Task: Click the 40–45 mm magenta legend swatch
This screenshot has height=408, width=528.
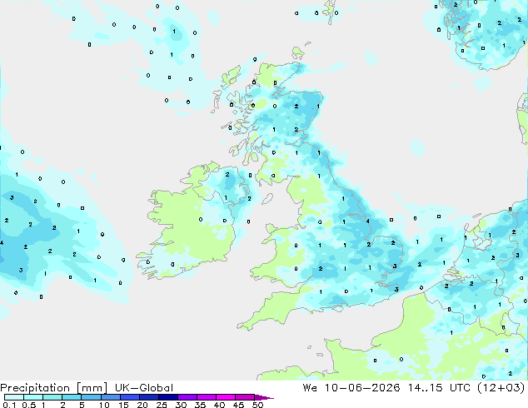Action: [x=226, y=397]
